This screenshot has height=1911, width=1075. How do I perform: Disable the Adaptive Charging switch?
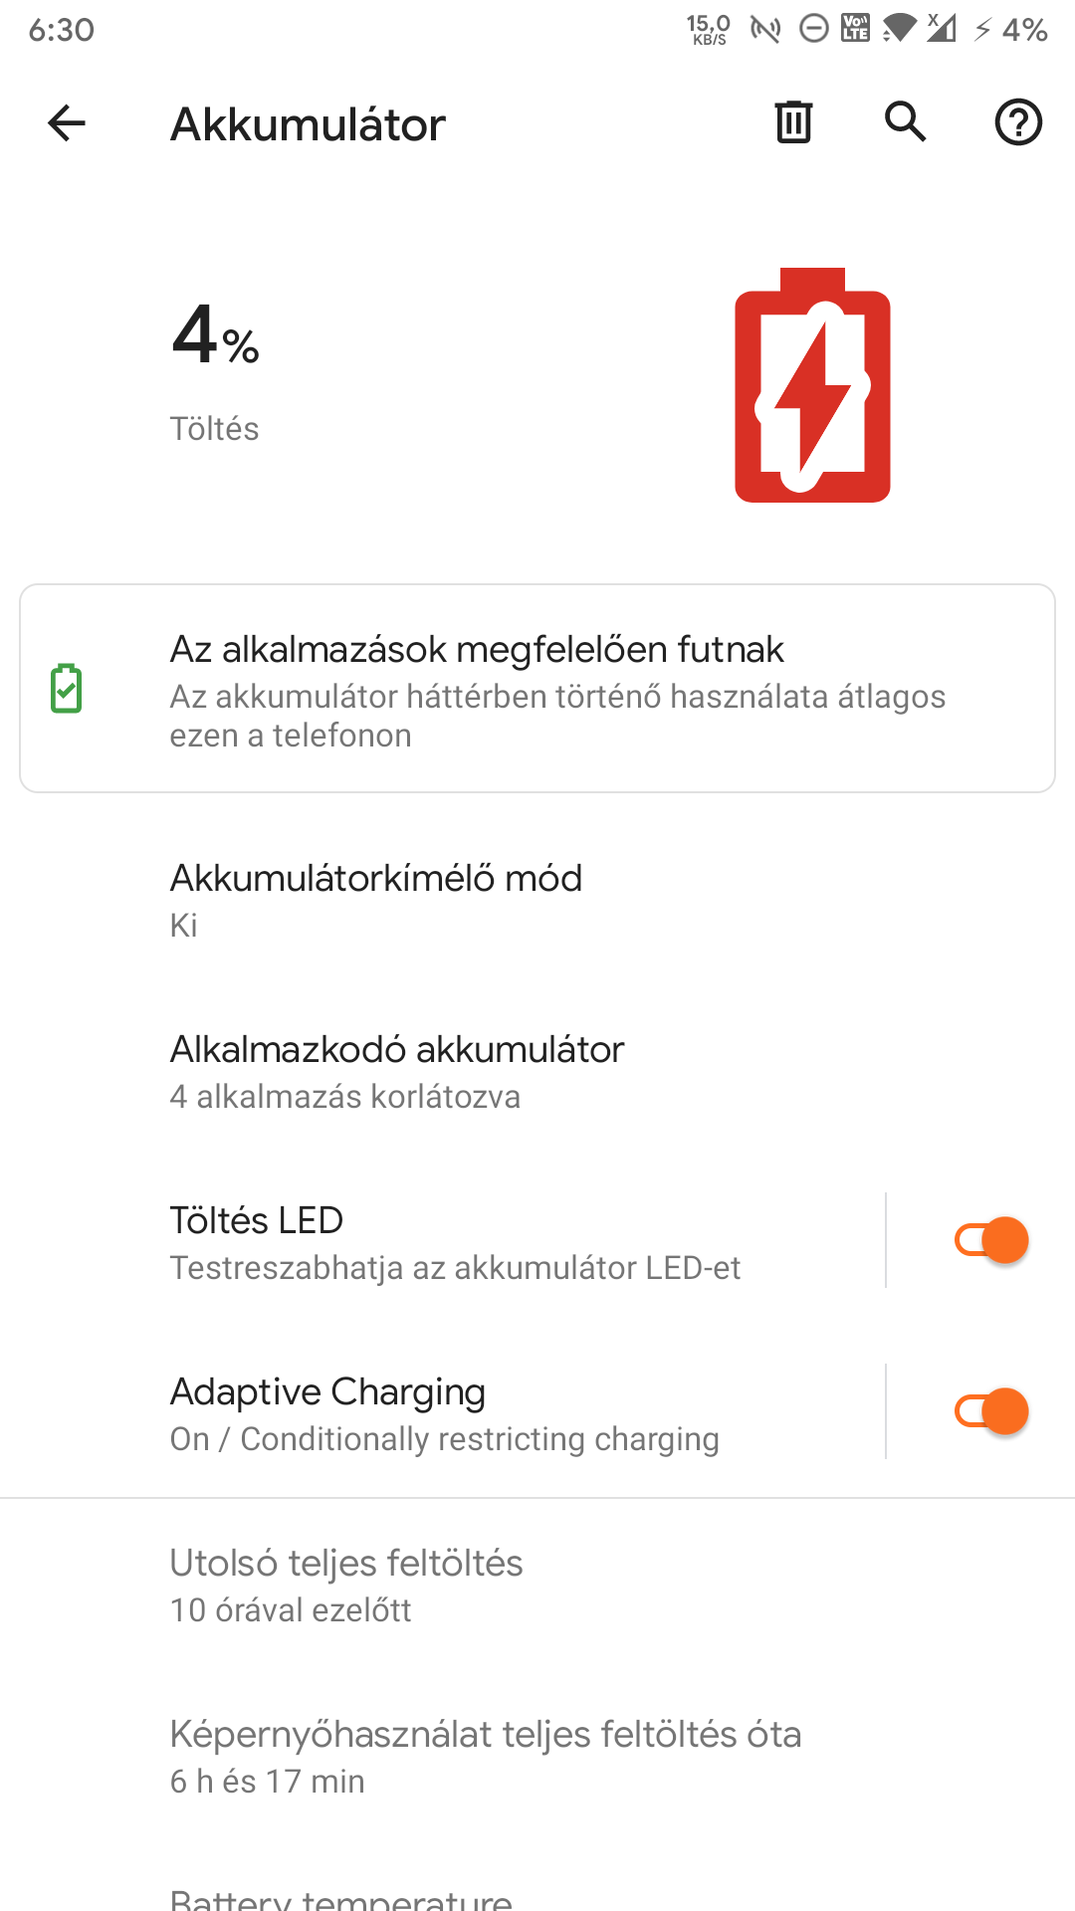[991, 1411]
